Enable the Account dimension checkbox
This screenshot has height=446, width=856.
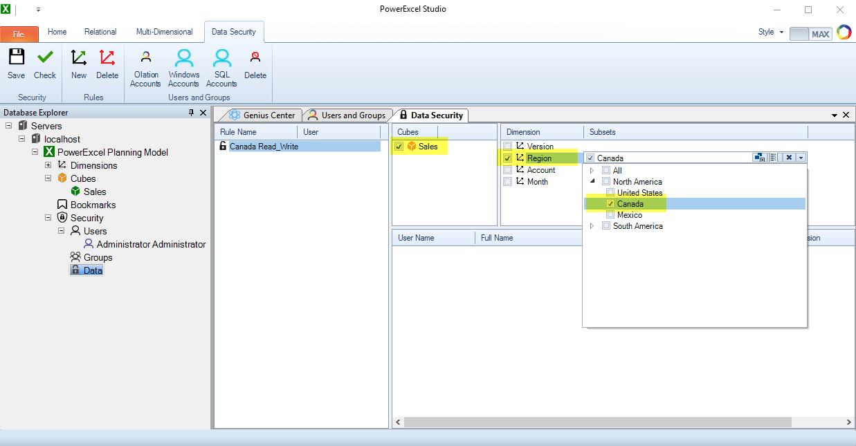tap(508, 170)
